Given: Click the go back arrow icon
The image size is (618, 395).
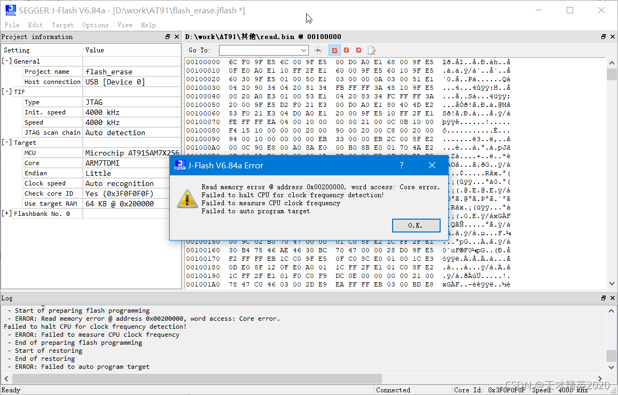Looking at the screenshot, I should (318, 50).
